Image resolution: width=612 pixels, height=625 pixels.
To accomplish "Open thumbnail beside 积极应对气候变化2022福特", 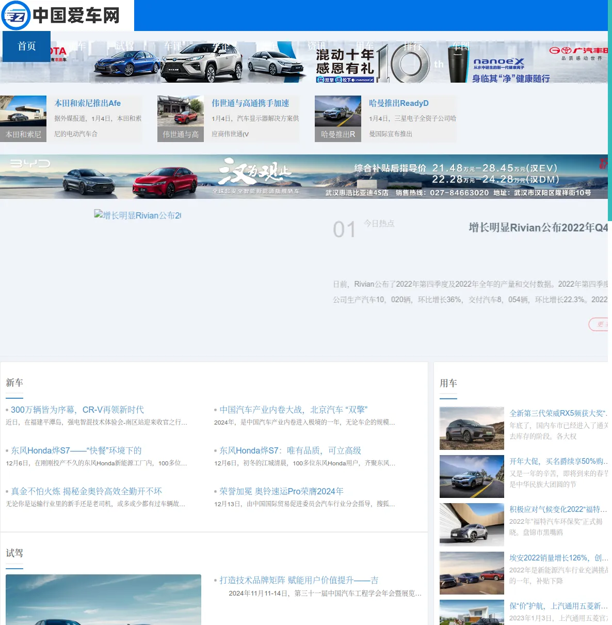I will [x=472, y=524].
